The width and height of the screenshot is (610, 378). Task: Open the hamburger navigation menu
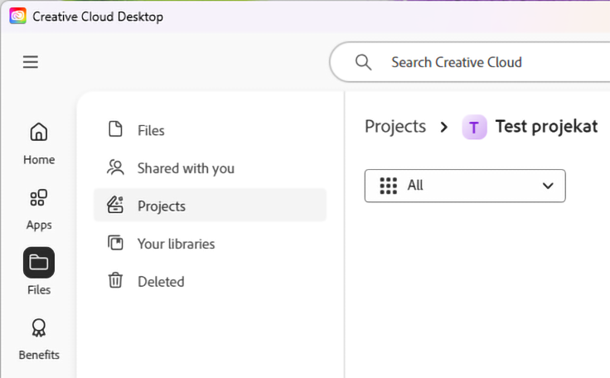(x=31, y=62)
